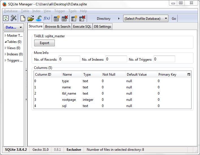The height and width of the screenshot is (155, 200).
Task: Open the Trigger menu
Action: (60, 11)
